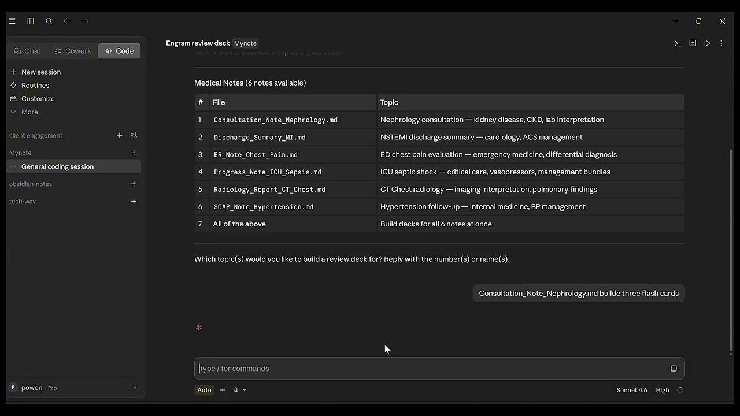
Task: Click the microphone icon below input
Action: [236, 390]
